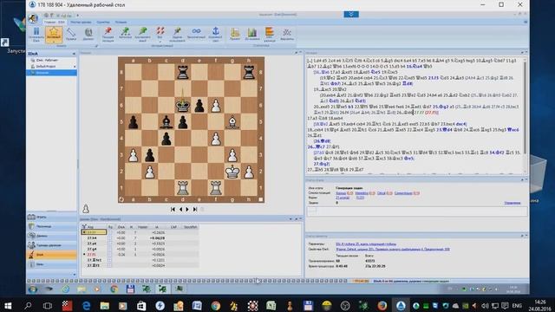Viewport: 555px width, 312px height.
Task: Select the red 27.f5 move row
Action: (x=140, y=254)
